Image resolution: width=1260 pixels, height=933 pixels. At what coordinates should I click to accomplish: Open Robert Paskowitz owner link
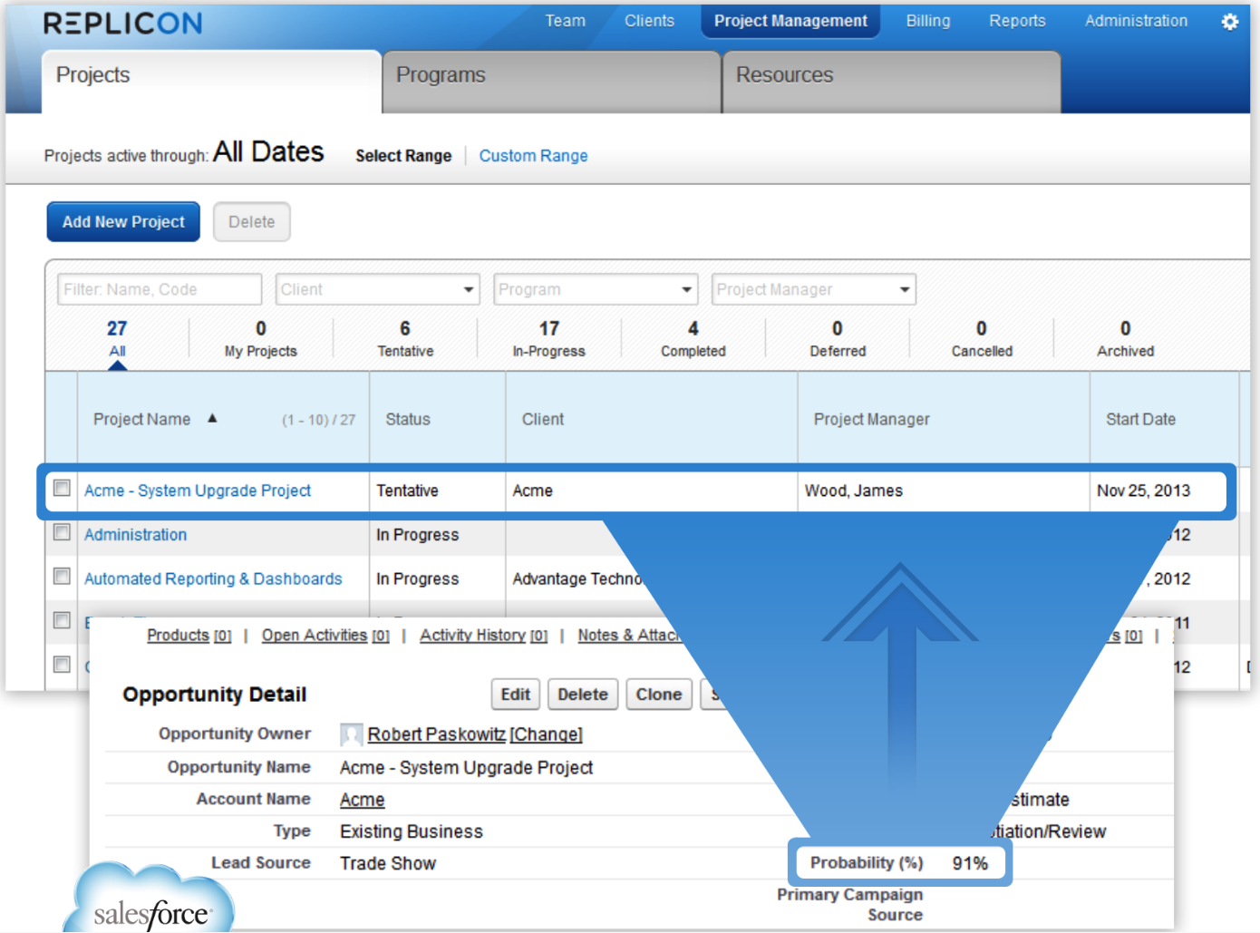click(x=436, y=734)
